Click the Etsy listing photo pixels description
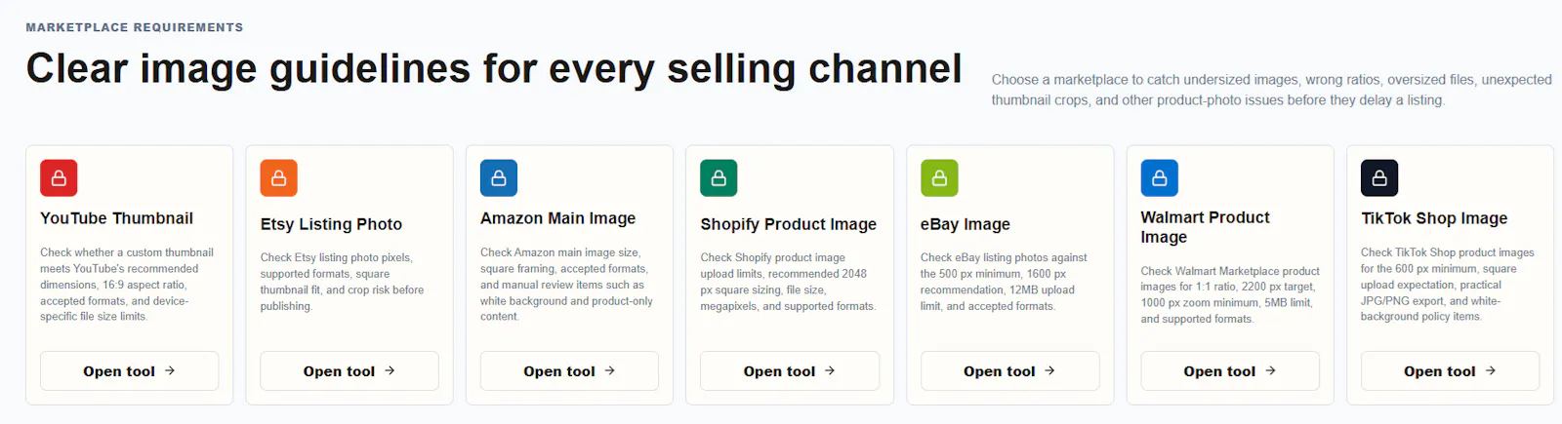The height and width of the screenshot is (424, 1562). 342,282
